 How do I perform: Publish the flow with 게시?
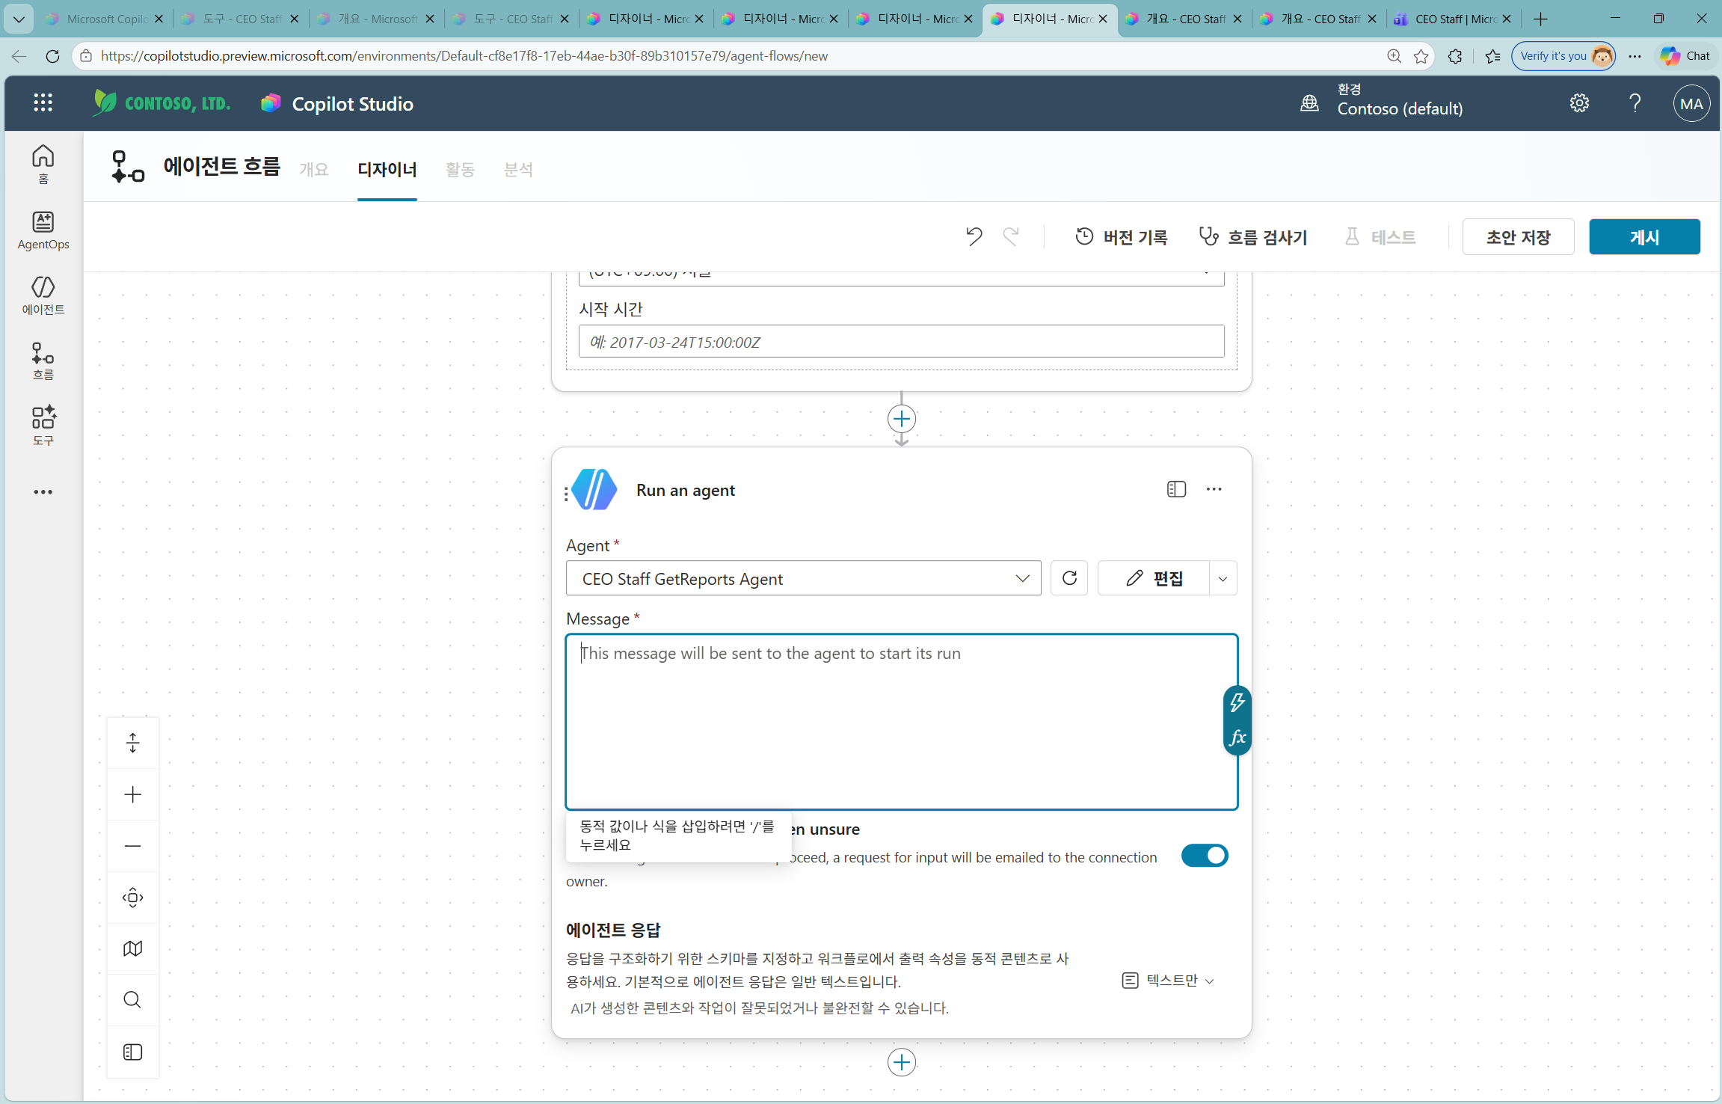pyautogui.click(x=1645, y=237)
